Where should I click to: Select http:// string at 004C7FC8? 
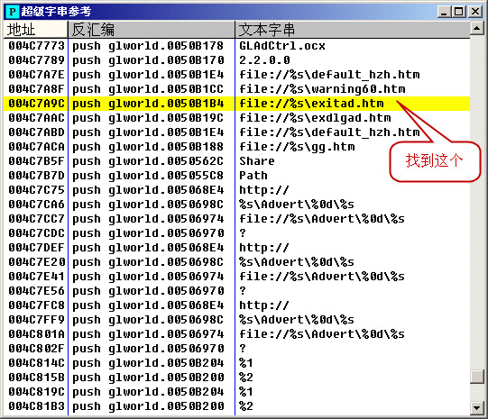(264, 305)
